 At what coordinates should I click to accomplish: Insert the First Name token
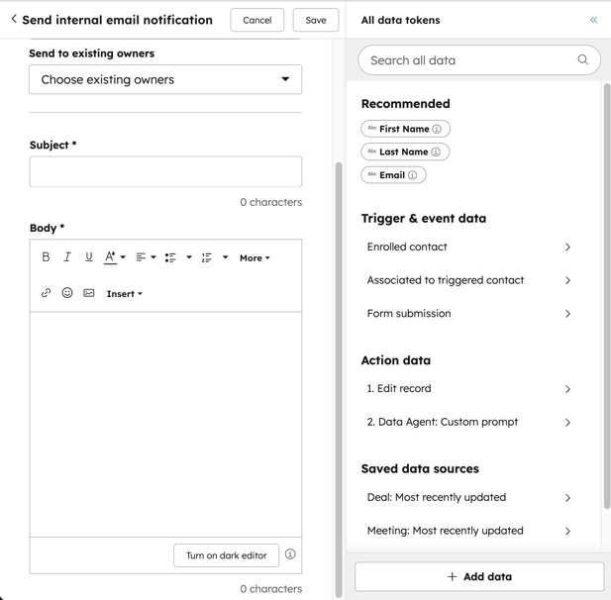point(405,129)
